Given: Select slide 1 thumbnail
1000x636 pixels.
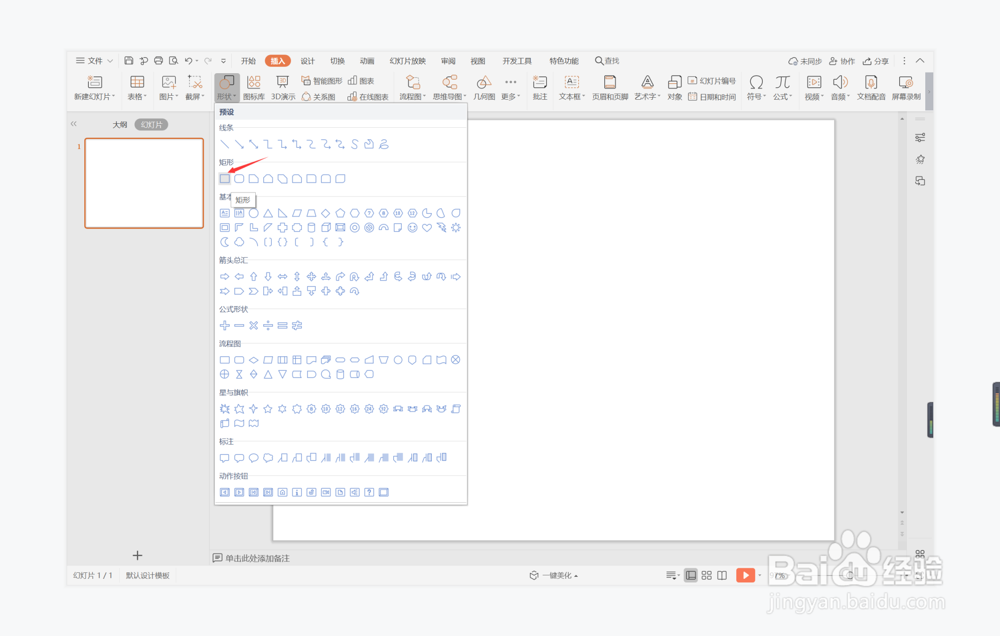Looking at the screenshot, I should click(144, 183).
